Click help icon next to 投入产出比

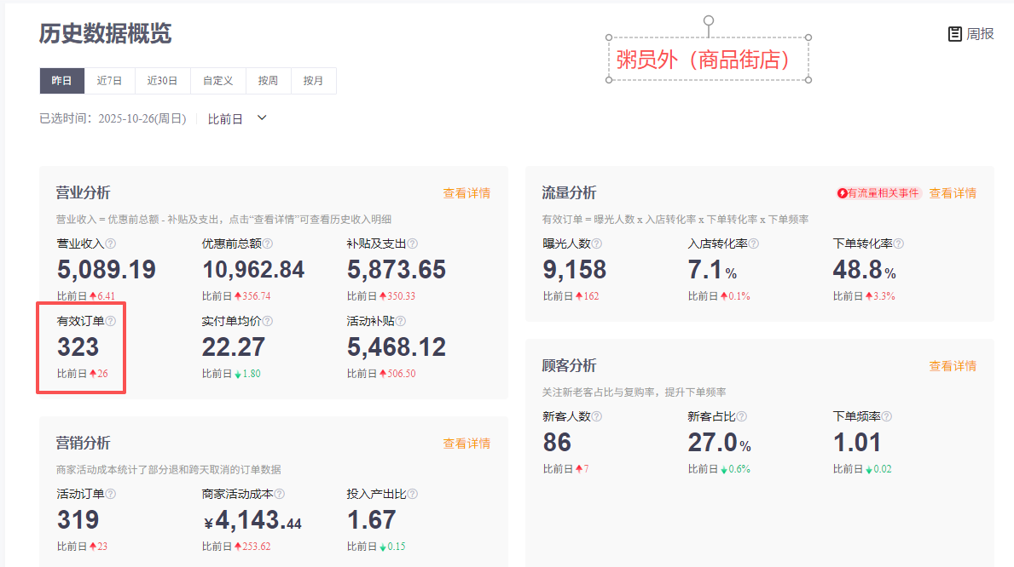pyautogui.click(x=400, y=494)
